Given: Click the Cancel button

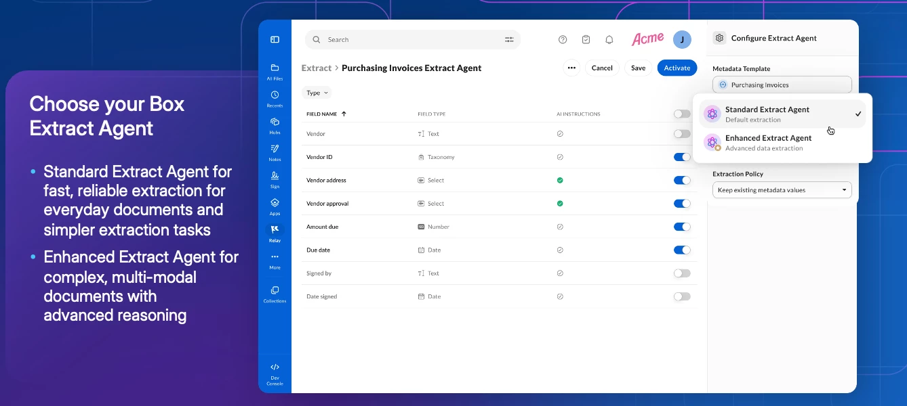Looking at the screenshot, I should pos(602,68).
